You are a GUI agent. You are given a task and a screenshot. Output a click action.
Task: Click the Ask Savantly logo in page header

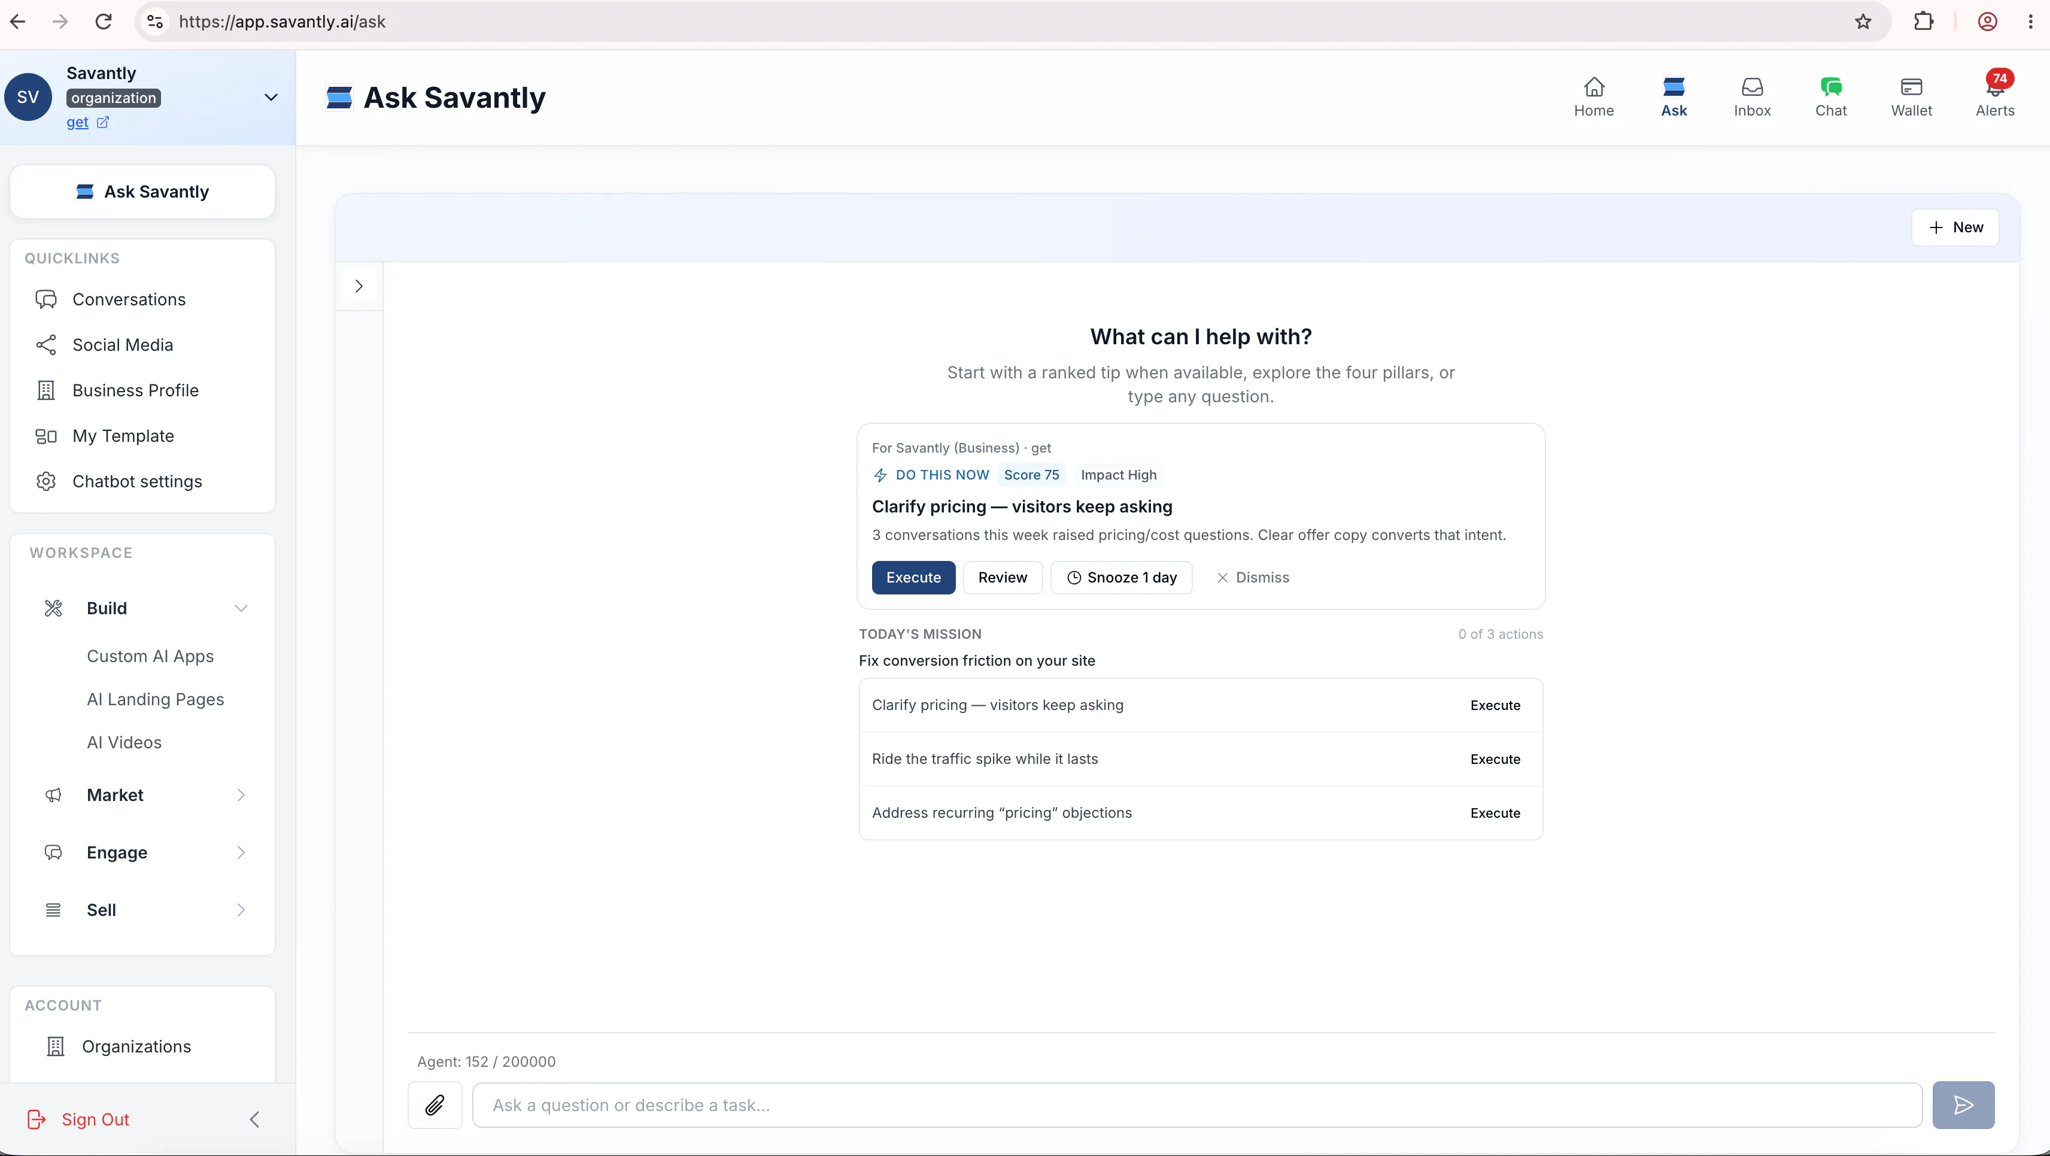(x=339, y=98)
